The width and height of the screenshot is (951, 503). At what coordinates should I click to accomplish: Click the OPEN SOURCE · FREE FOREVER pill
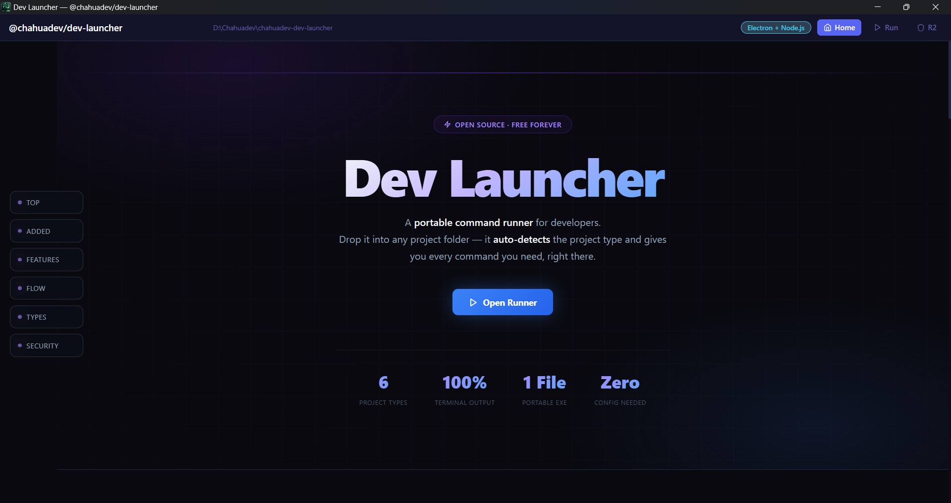(502, 124)
